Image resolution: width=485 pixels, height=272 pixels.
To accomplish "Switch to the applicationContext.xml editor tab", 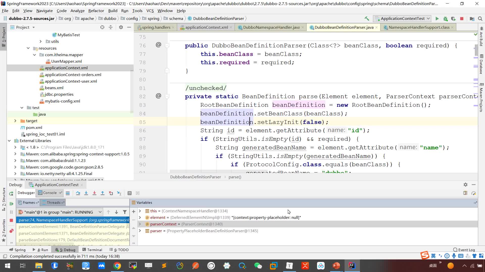I will coord(206,27).
